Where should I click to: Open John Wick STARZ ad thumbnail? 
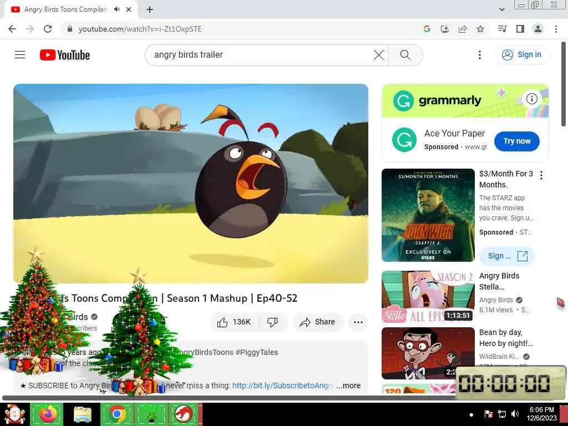tap(428, 215)
